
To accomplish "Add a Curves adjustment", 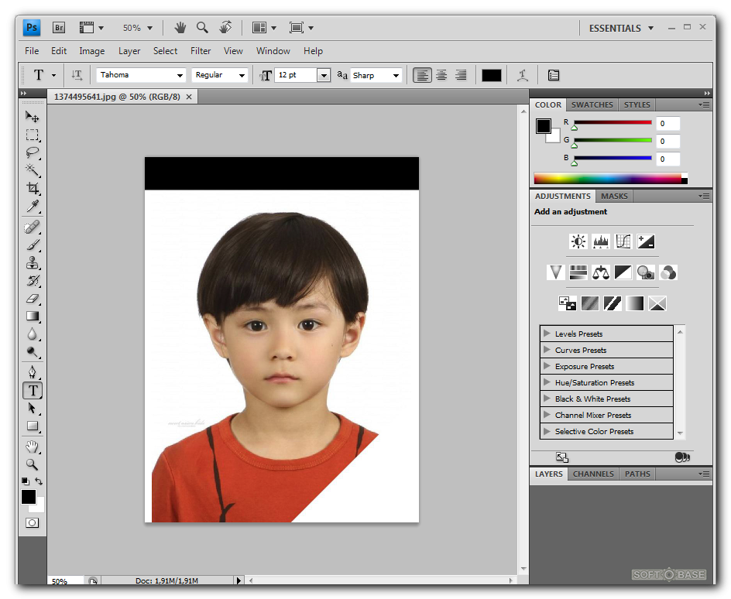I will tap(623, 241).
